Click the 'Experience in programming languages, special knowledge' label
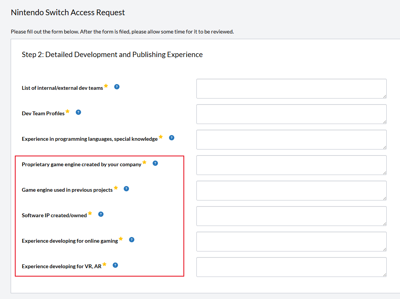400x299 pixels. coord(89,139)
